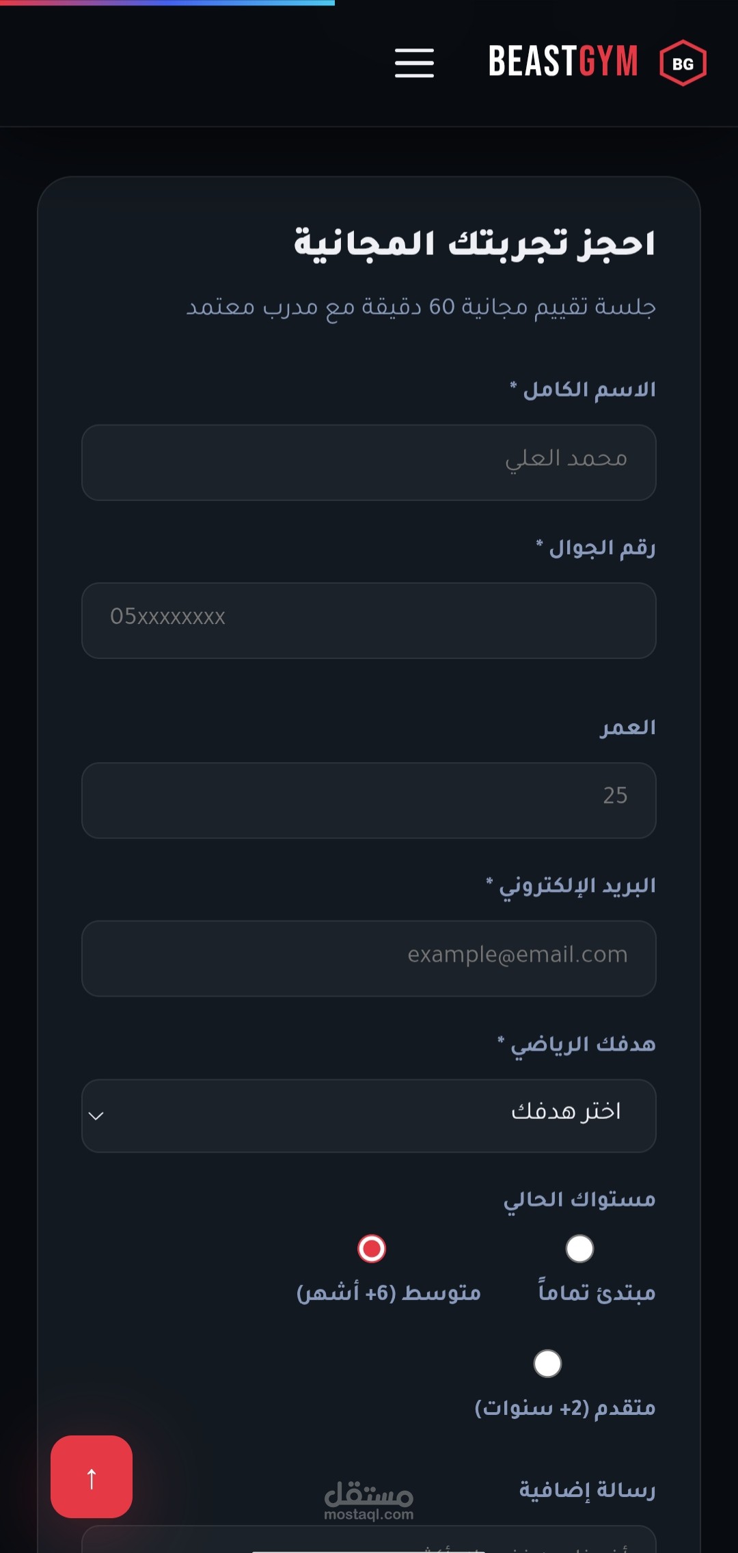Click the gradient scroll progress bar
This screenshot has width=738, height=1553.
point(167,3)
